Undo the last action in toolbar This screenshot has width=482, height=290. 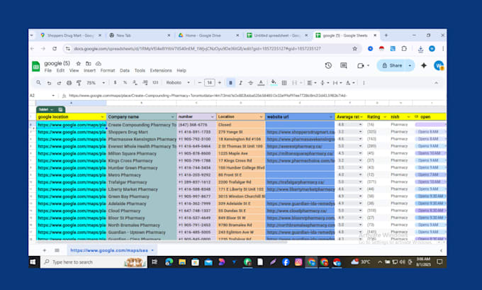49,83
